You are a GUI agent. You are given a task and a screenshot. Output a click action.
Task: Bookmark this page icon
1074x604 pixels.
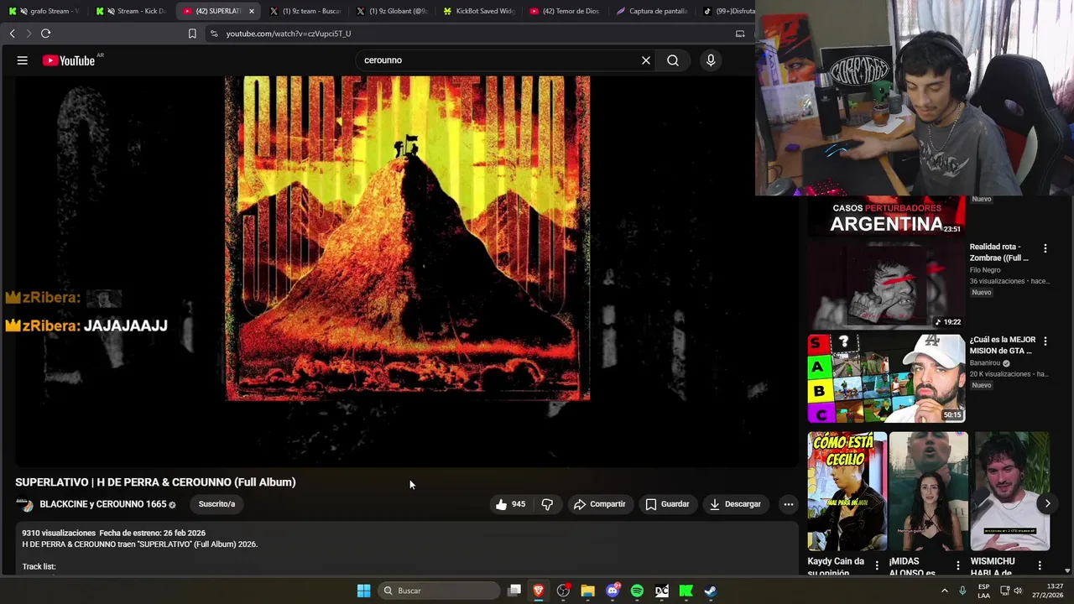pos(192,34)
